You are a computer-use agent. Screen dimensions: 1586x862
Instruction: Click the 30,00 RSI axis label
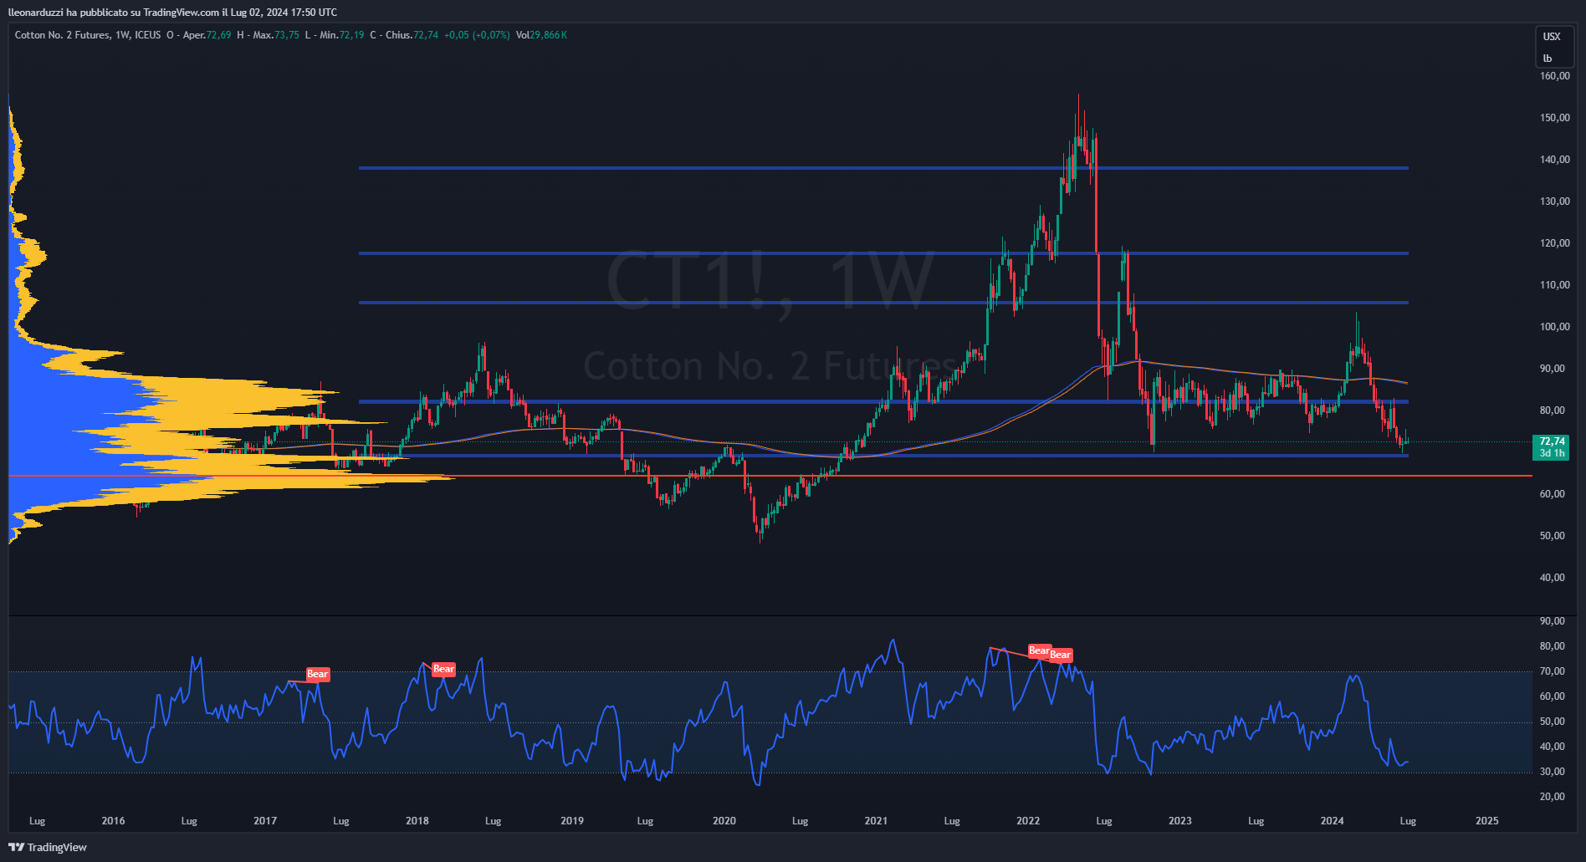(1553, 772)
